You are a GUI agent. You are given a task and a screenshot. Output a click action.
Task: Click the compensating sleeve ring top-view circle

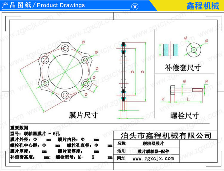coord(193,49)
